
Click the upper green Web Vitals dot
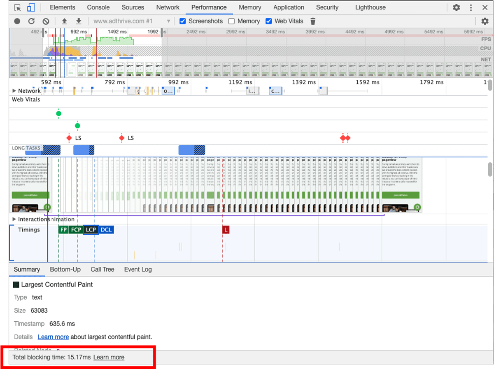click(x=58, y=113)
